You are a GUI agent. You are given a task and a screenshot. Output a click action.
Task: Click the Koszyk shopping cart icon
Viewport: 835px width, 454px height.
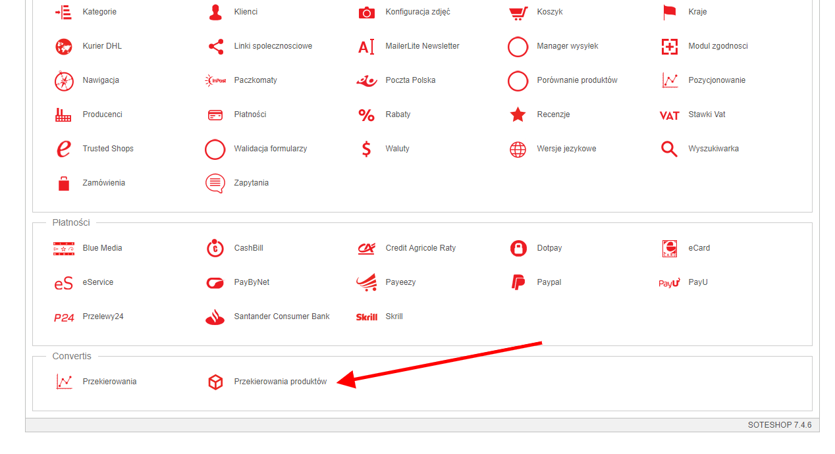tap(518, 12)
